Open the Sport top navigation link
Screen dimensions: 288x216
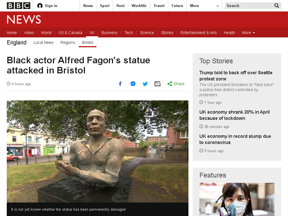pyautogui.click(x=105, y=6)
